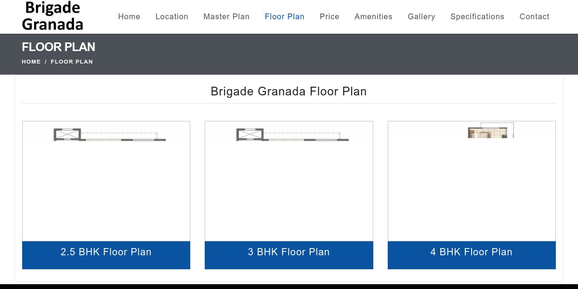The width and height of the screenshot is (578, 289).
Task: Open the Contact page
Action: 534,16
